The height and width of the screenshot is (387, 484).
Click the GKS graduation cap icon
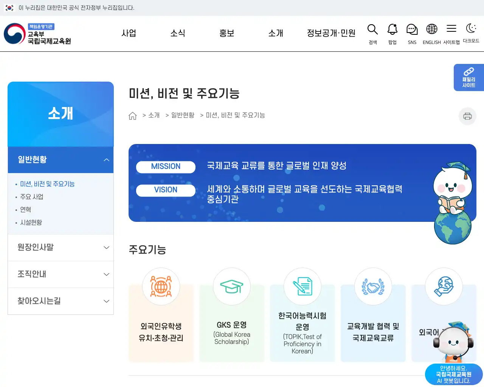coord(232,286)
